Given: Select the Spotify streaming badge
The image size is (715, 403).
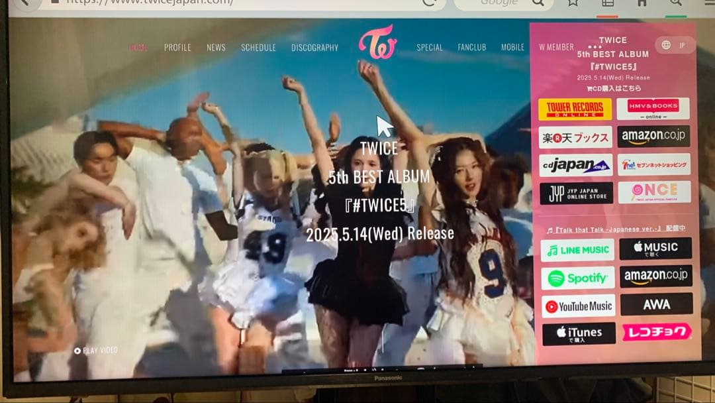Looking at the screenshot, I should (x=577, y=278).
